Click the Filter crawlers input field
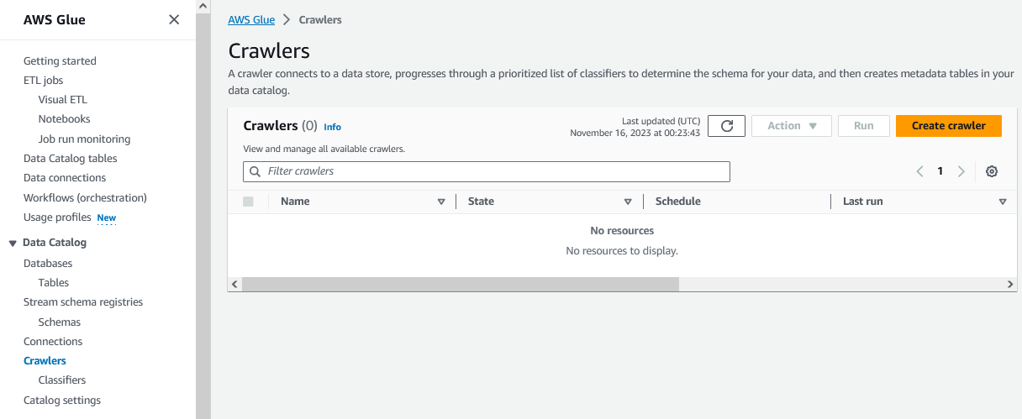The width and height of the screenshot is (1022, 419). [496, 171]
